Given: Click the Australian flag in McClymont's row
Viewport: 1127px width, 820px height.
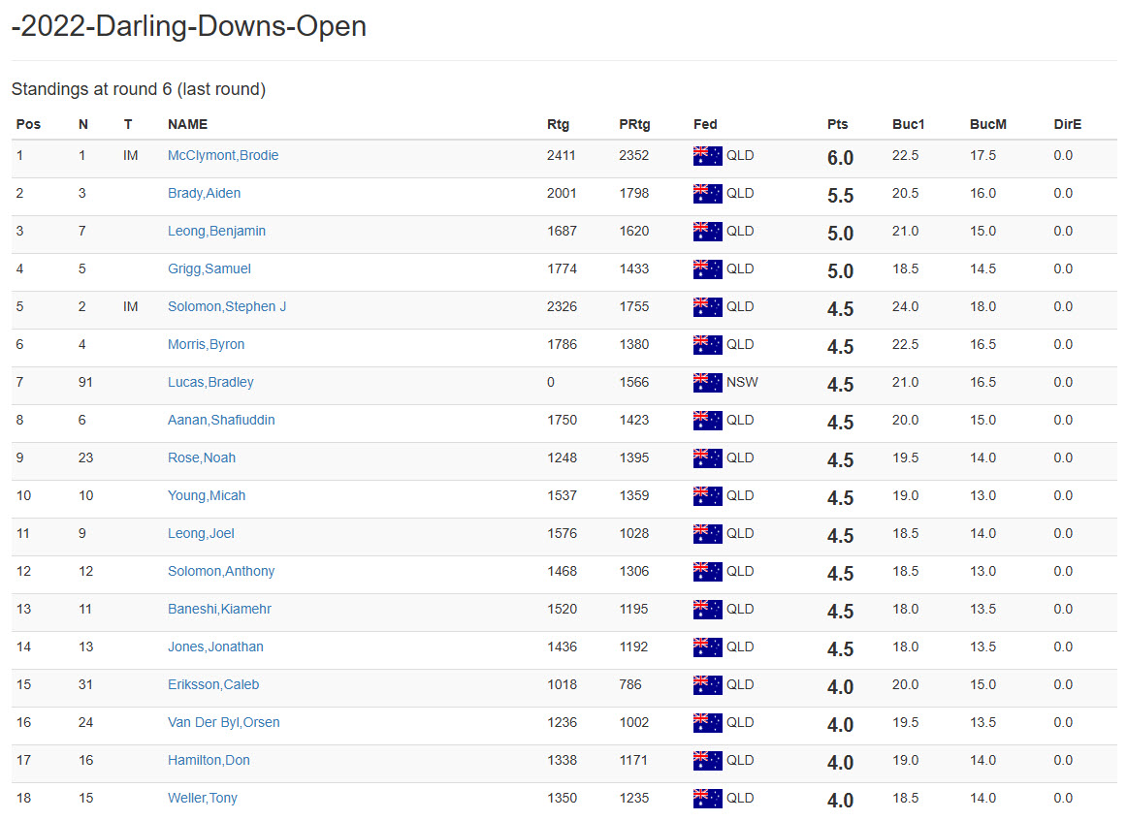Looking at the screenshot, I should click(x=708, y=156).
